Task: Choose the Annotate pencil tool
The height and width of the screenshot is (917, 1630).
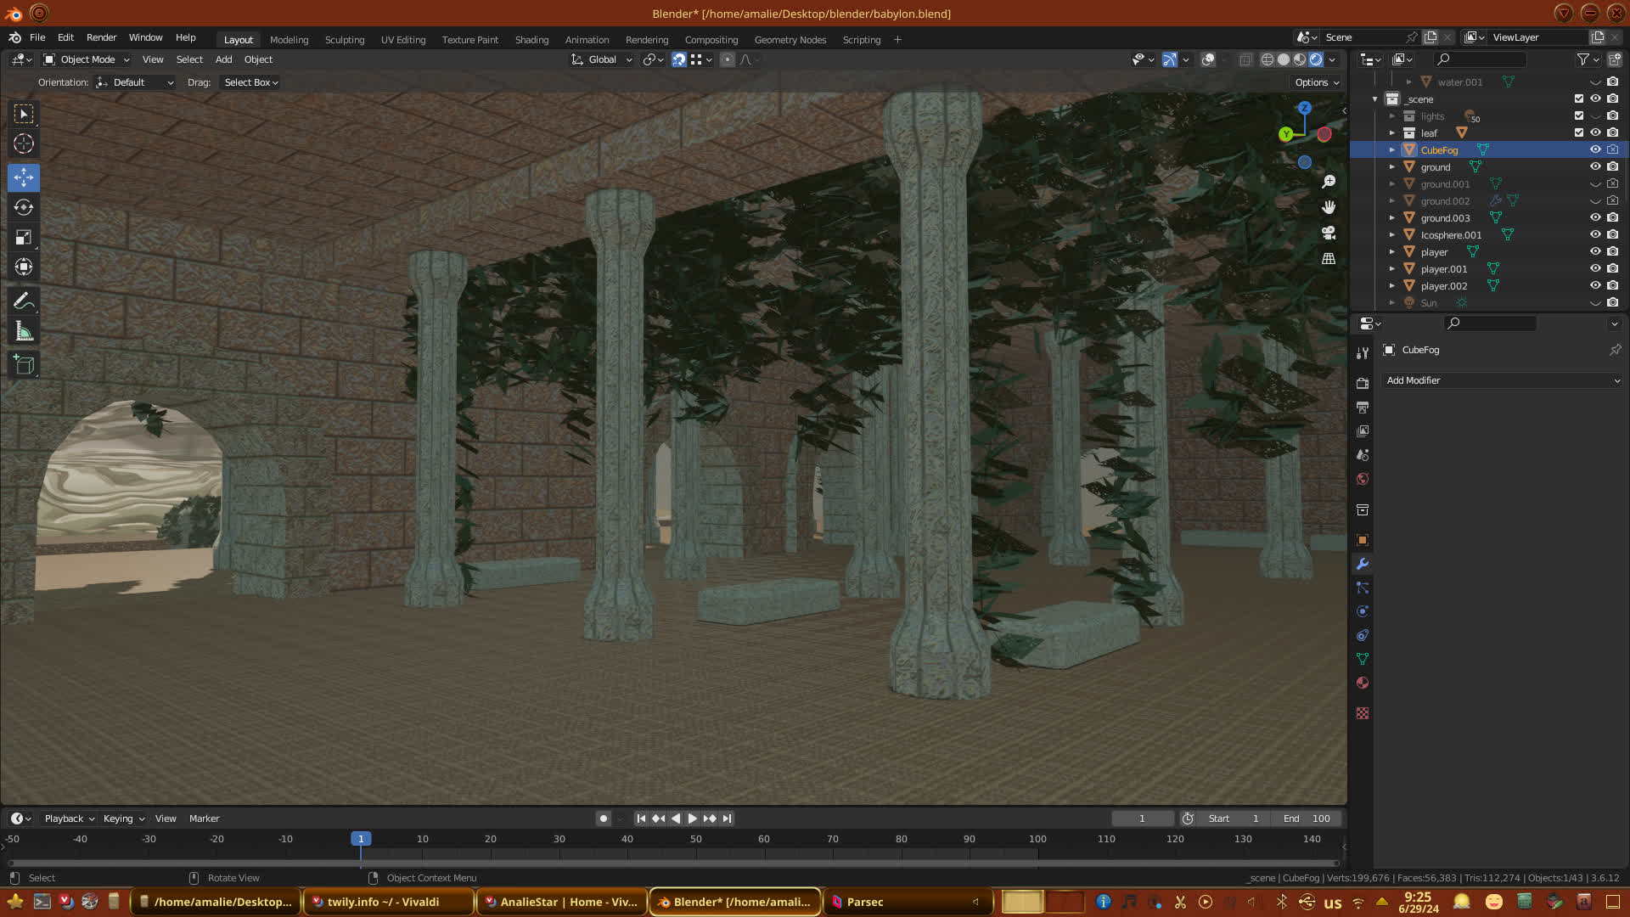Action: coord(24,301)
